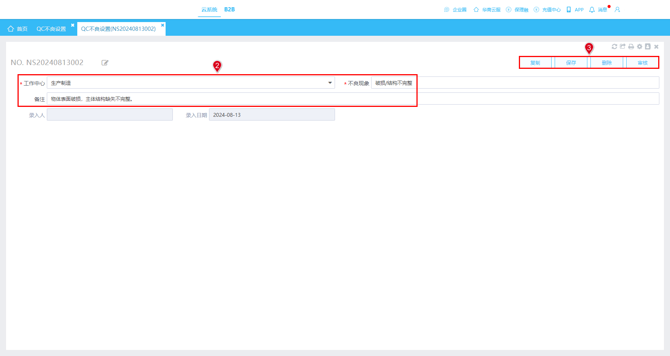Expand the 工作中心 dropdown
This screenshot has width=670, height=356.
coord(330,83)
